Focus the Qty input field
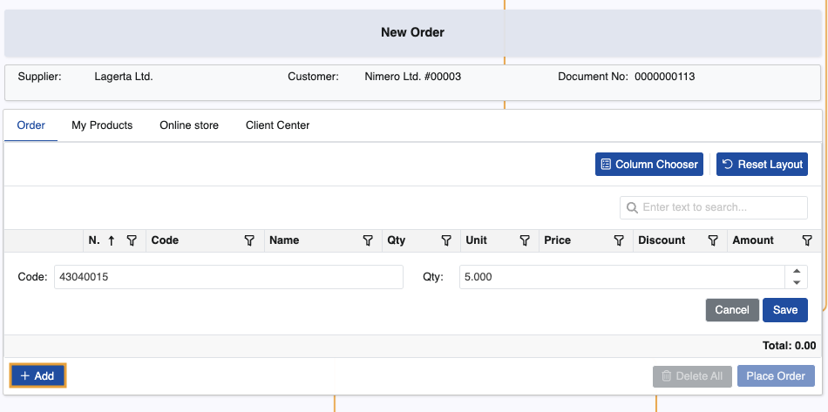Image resolution: width=828 pixels, height=412 pixels. [622, 277]
